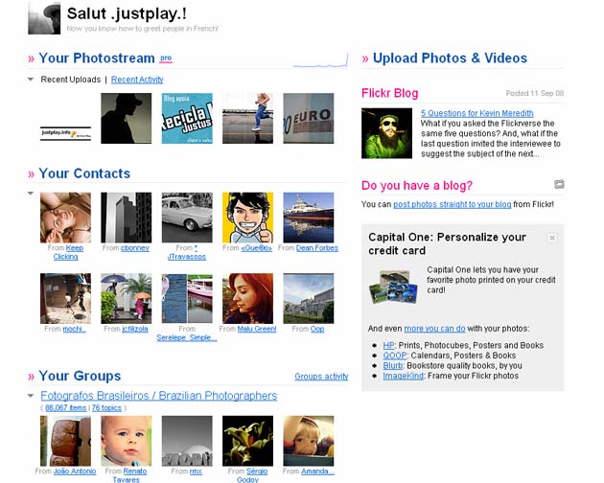Open Upload Photos & Videos
This screenshot has width=604, height=483.
click(450, 58)
